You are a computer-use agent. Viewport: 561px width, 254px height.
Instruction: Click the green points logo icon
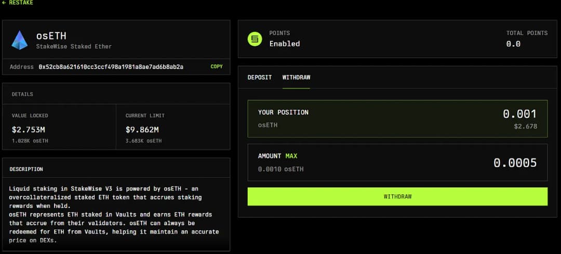255,39
